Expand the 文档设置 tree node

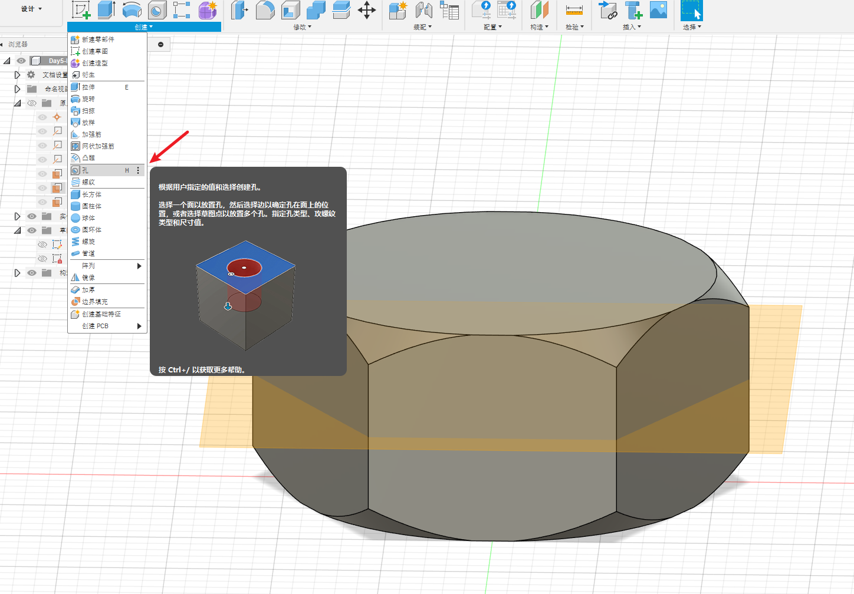tap(17, 75)
